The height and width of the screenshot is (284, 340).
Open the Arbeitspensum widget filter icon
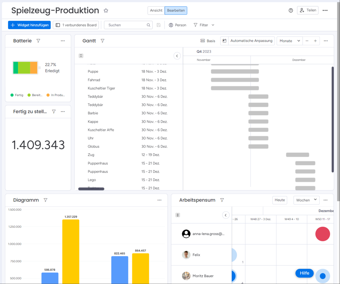[222, 200]
